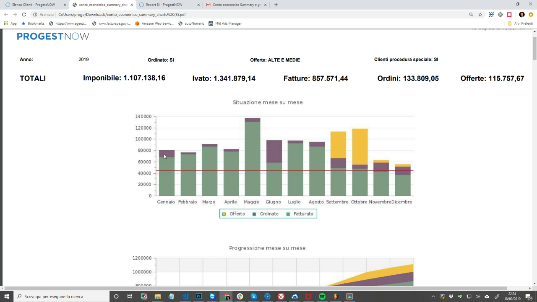
Task: Click the Fatturato green legend swatch
Action: [288, 214]
